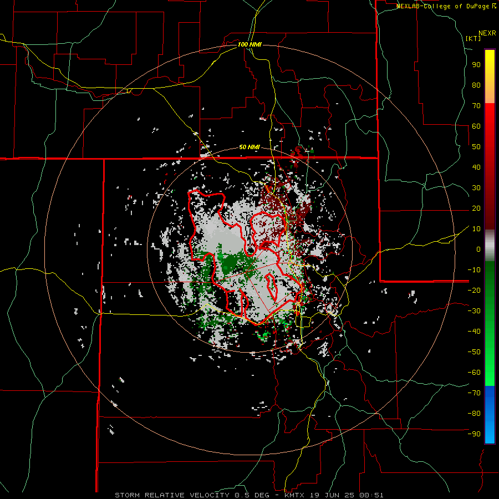Viewport: 499px width, 499px height.
Task: Pick the blue segment of the color bar
Action: point(490,415)
